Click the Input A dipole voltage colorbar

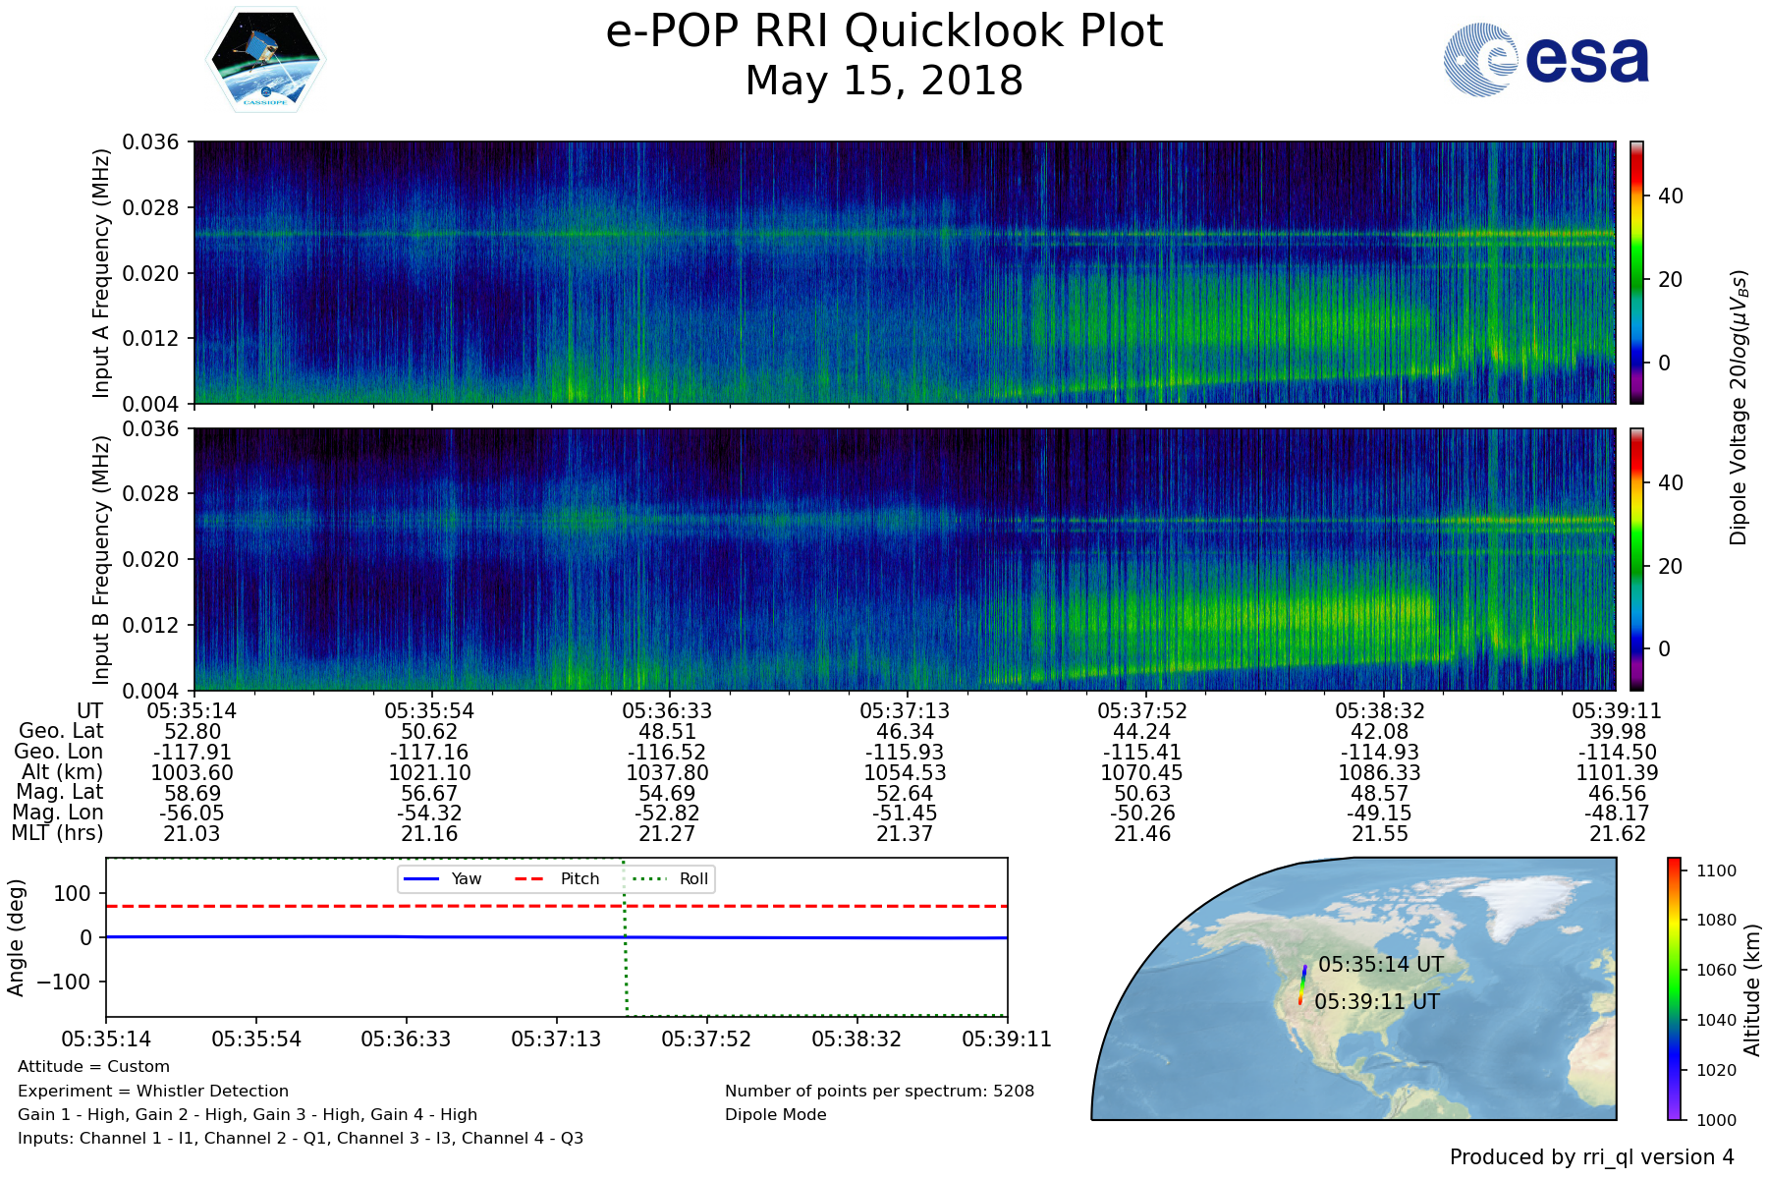click(x=1636, y=272)
